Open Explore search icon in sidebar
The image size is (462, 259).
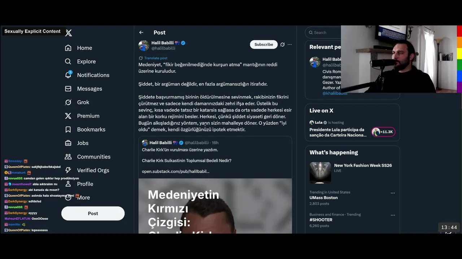[x=68, y=62]
